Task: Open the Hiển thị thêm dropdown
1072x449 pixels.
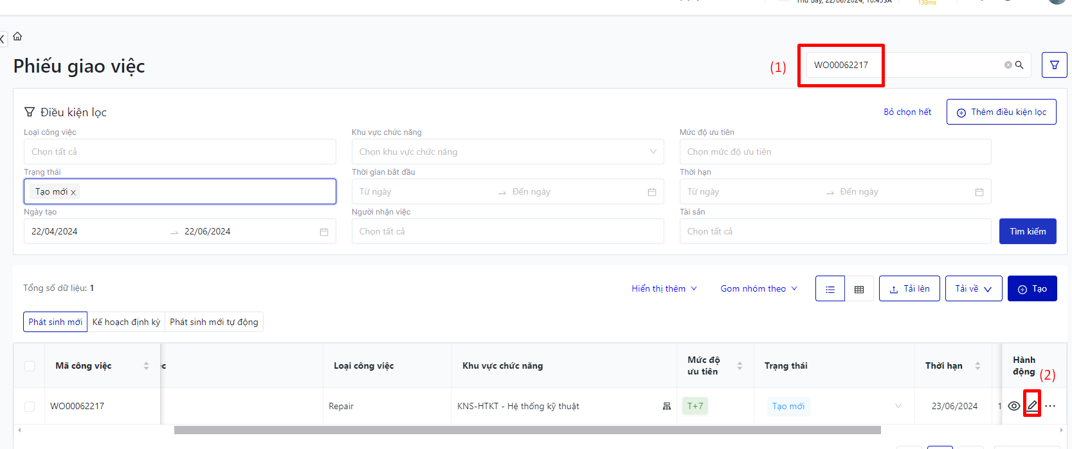Action: [664, 289]
